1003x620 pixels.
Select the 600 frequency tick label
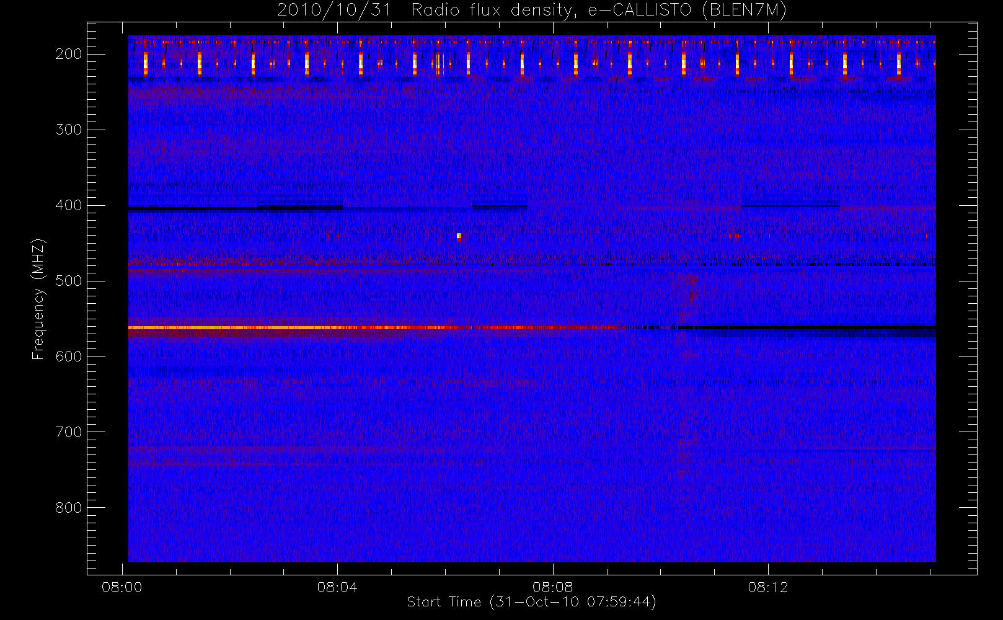point(69,356)
